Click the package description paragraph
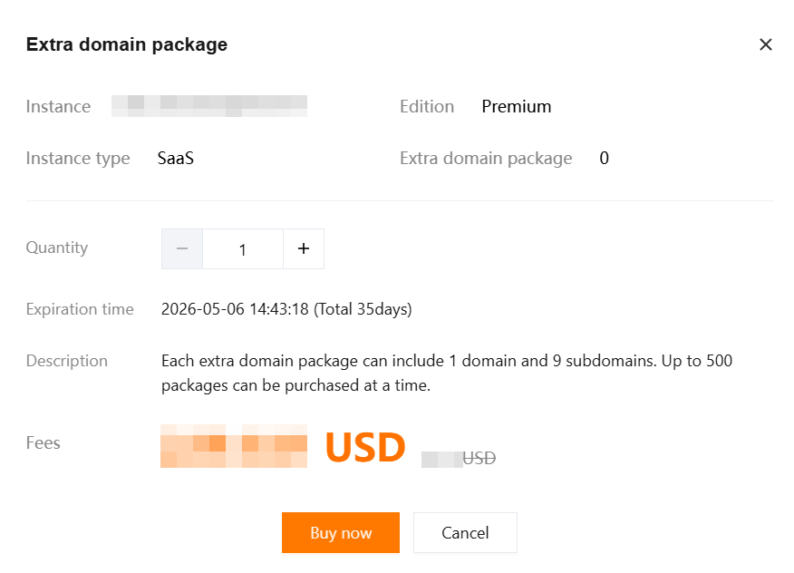This screenshot has width=794, height=573. click(x=447, y=373)
